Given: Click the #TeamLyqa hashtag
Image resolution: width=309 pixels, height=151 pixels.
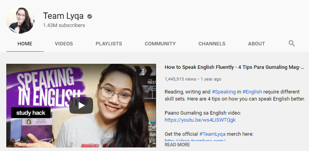Looking at the screenshot, I should [212, 134].
